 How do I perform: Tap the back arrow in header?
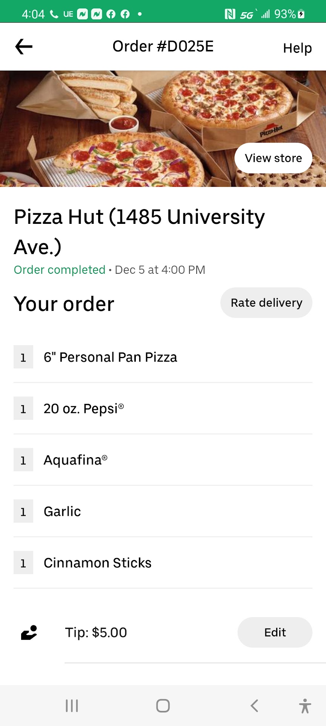point(24,47)
